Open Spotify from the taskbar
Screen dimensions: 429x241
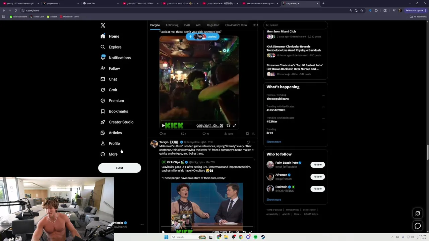[x=255, y=237]
